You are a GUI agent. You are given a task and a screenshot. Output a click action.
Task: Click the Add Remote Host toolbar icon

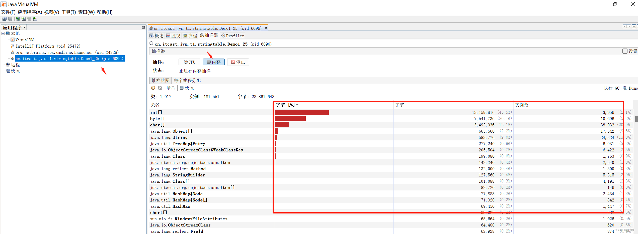(18, 19)
